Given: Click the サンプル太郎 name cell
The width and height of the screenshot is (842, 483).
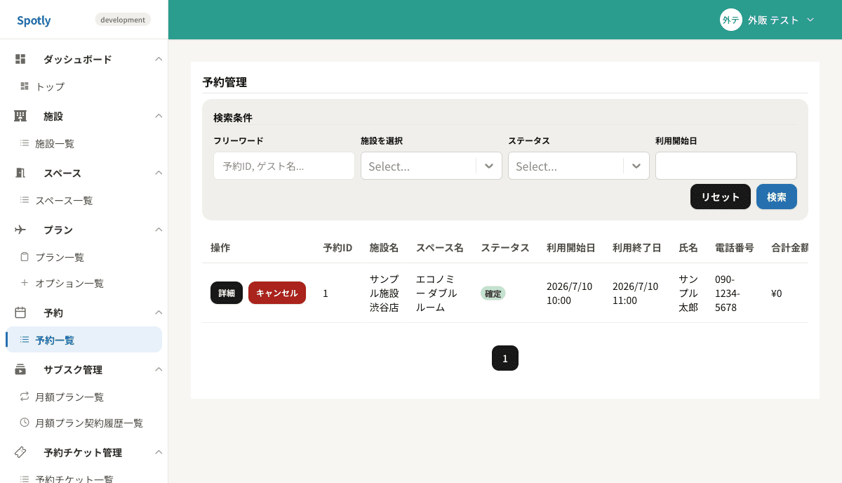Looking at the screenshot, I should pos(688,293).
